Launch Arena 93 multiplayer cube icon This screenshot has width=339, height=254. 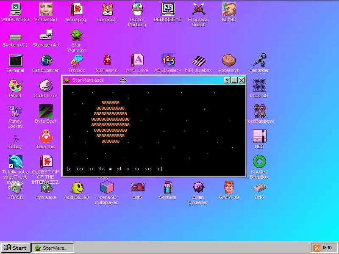pyautogui.click(x=107, y=193)
